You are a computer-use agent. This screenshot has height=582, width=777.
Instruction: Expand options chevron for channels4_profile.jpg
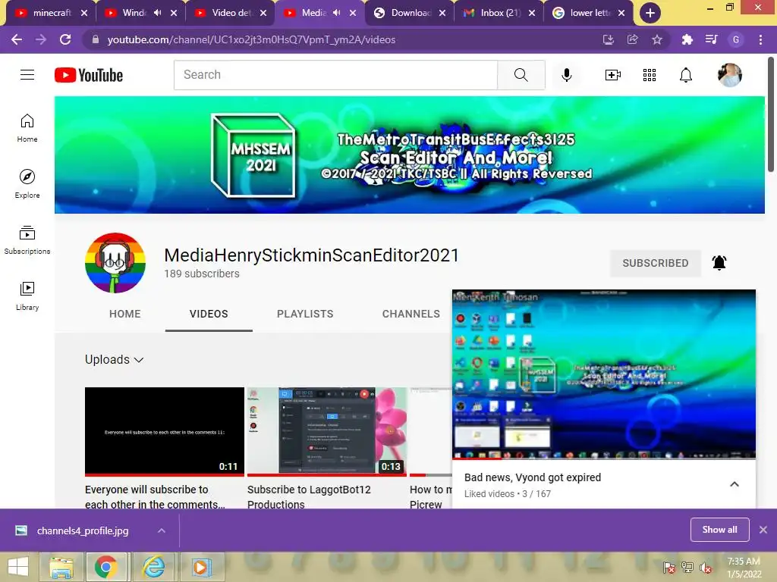click(x=162, y=530)
